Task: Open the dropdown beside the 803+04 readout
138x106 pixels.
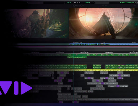Action: 94,2
